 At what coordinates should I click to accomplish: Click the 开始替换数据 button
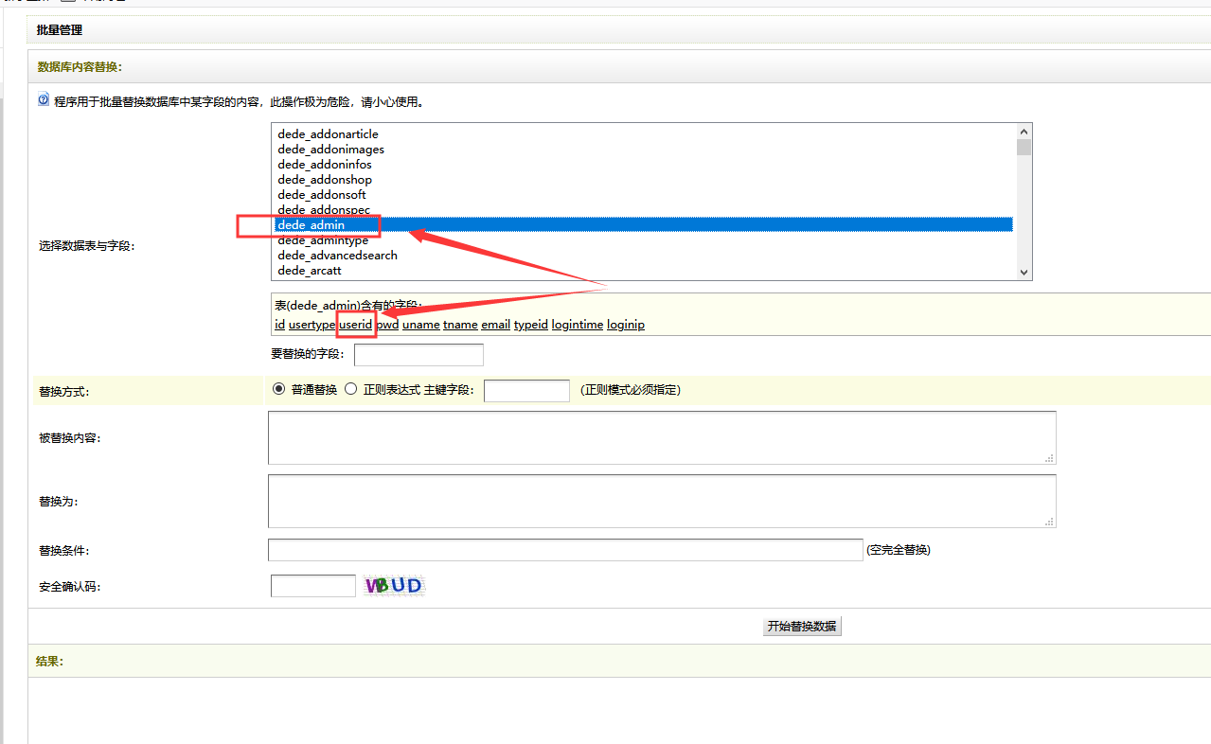[x=802, y=626]
